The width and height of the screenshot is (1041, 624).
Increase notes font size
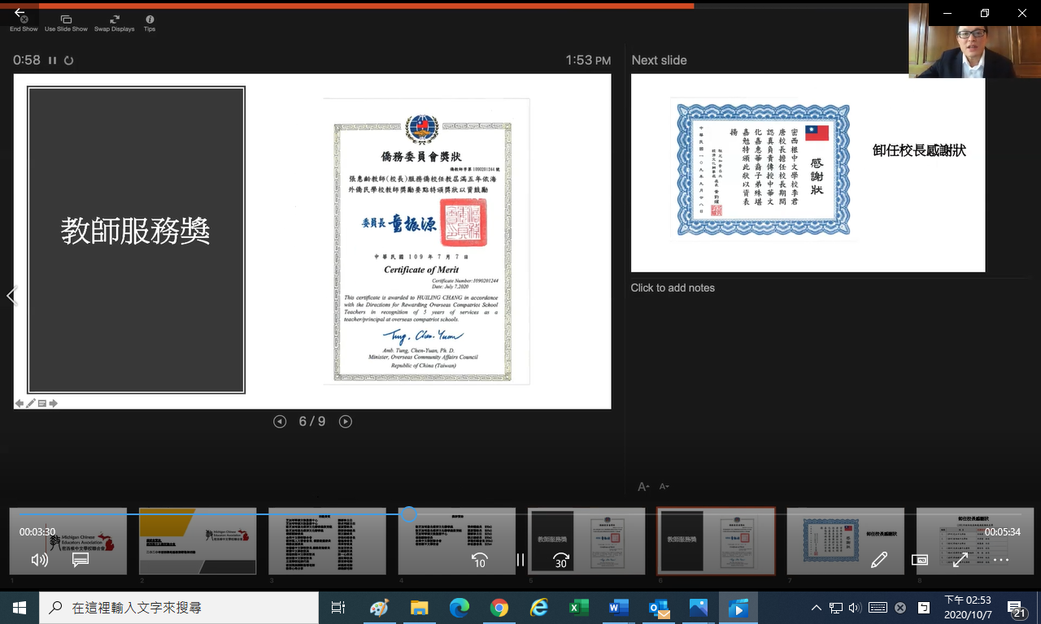(x=643, y=487)
